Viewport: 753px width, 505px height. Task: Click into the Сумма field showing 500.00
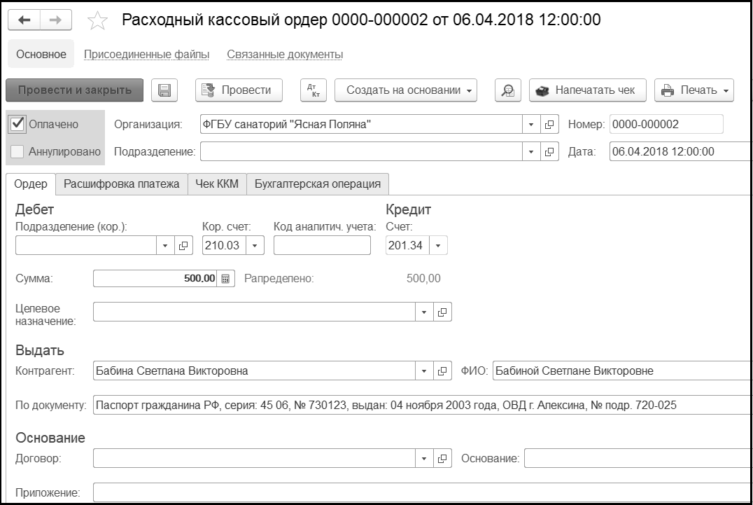[x=155, y=279]
